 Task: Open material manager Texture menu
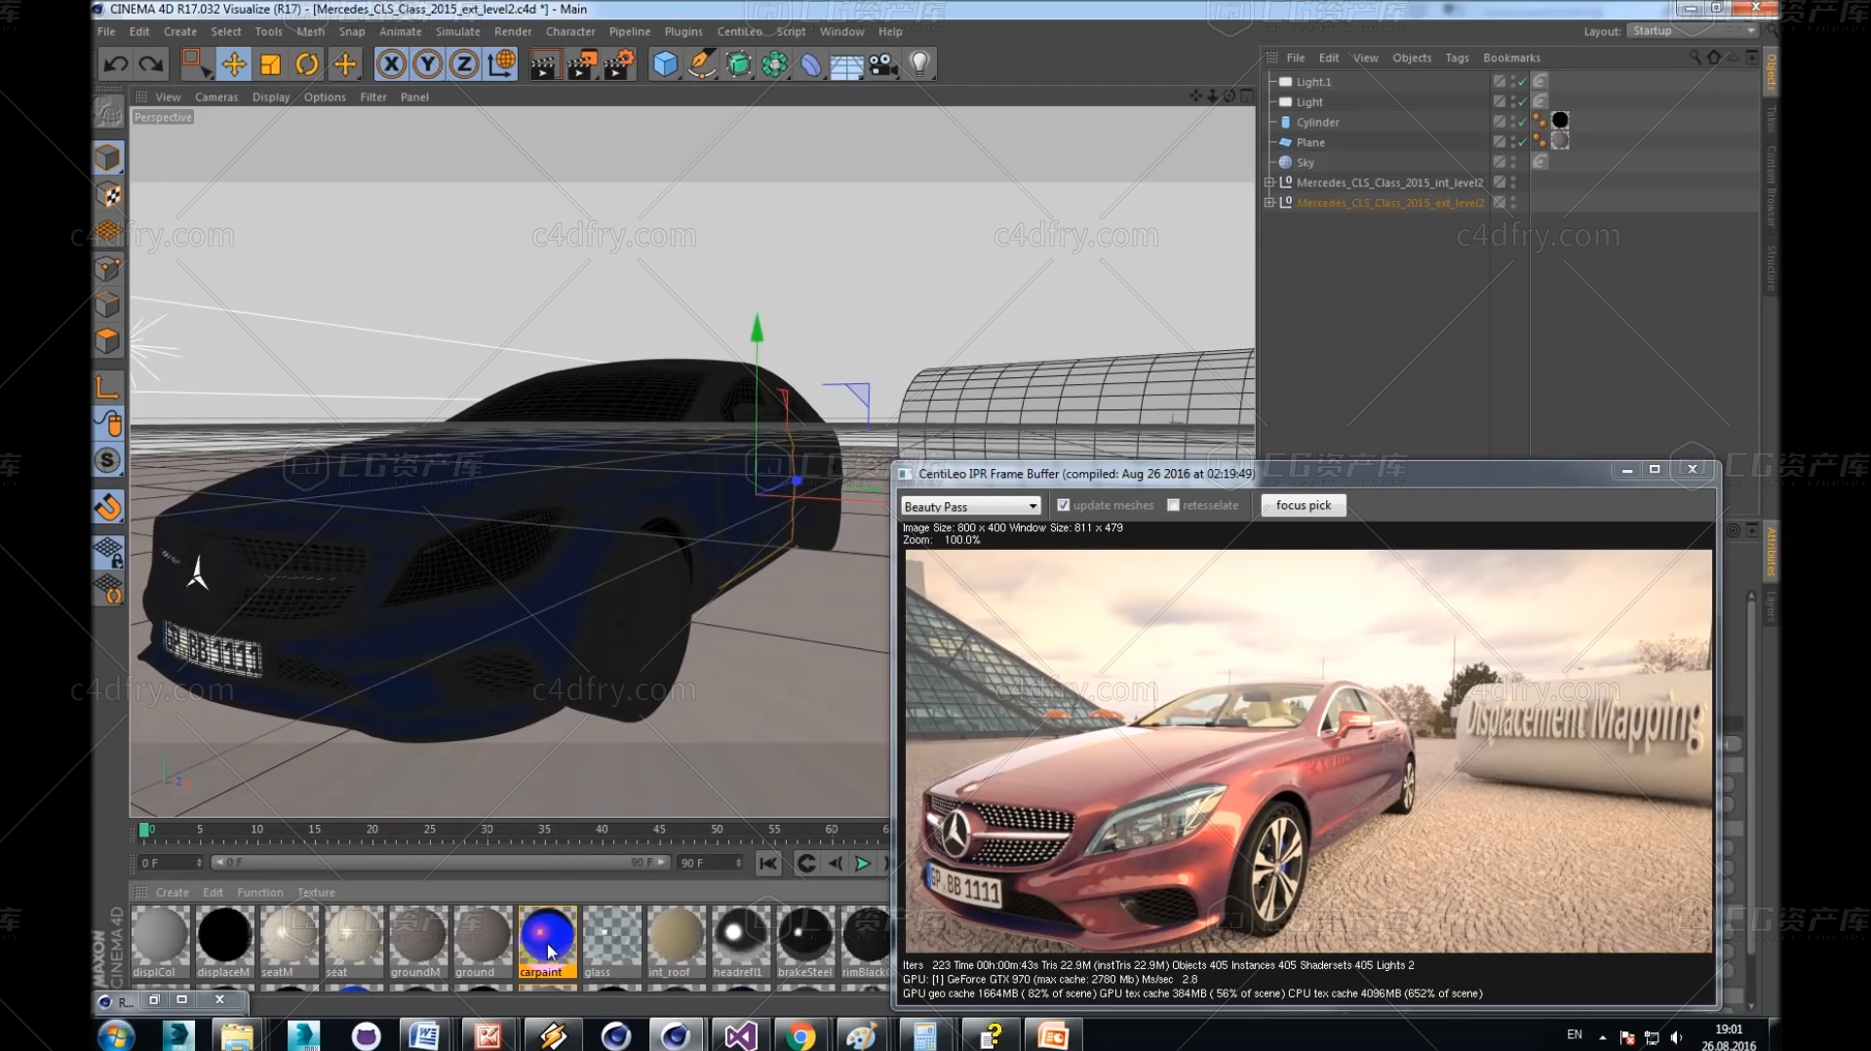316,892
